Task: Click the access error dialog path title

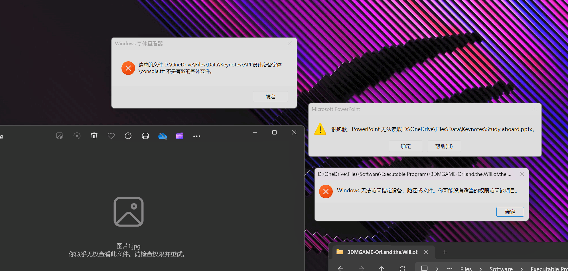Action: click(x=415, y=174)
